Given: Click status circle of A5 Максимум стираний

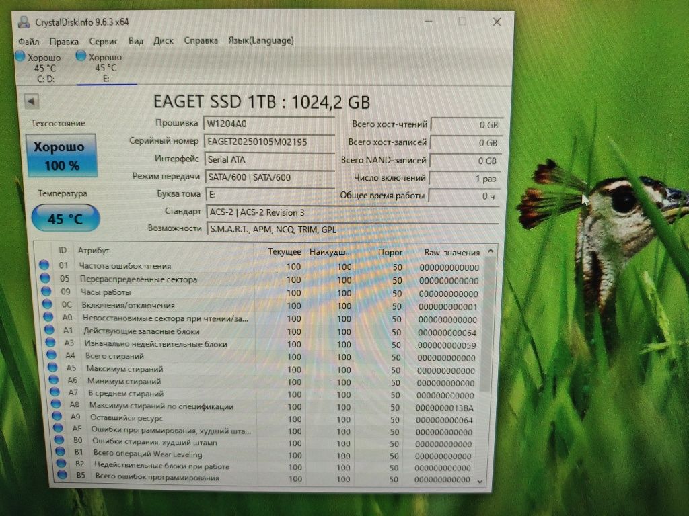Looking at the screenshot, I should pos(52,367).
